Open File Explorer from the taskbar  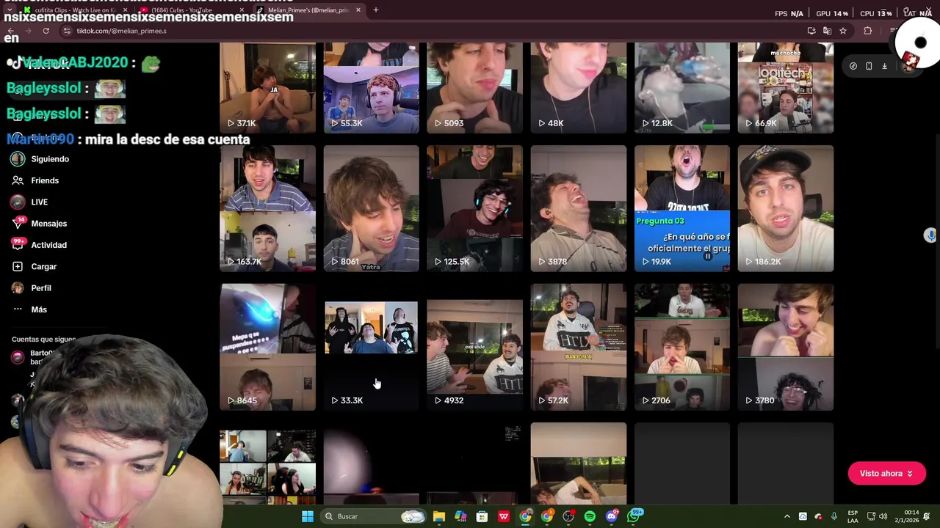(x=439, y=516)
